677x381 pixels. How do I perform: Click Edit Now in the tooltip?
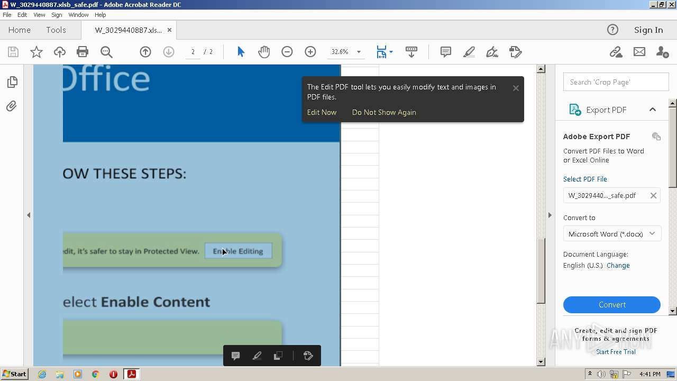322,112
